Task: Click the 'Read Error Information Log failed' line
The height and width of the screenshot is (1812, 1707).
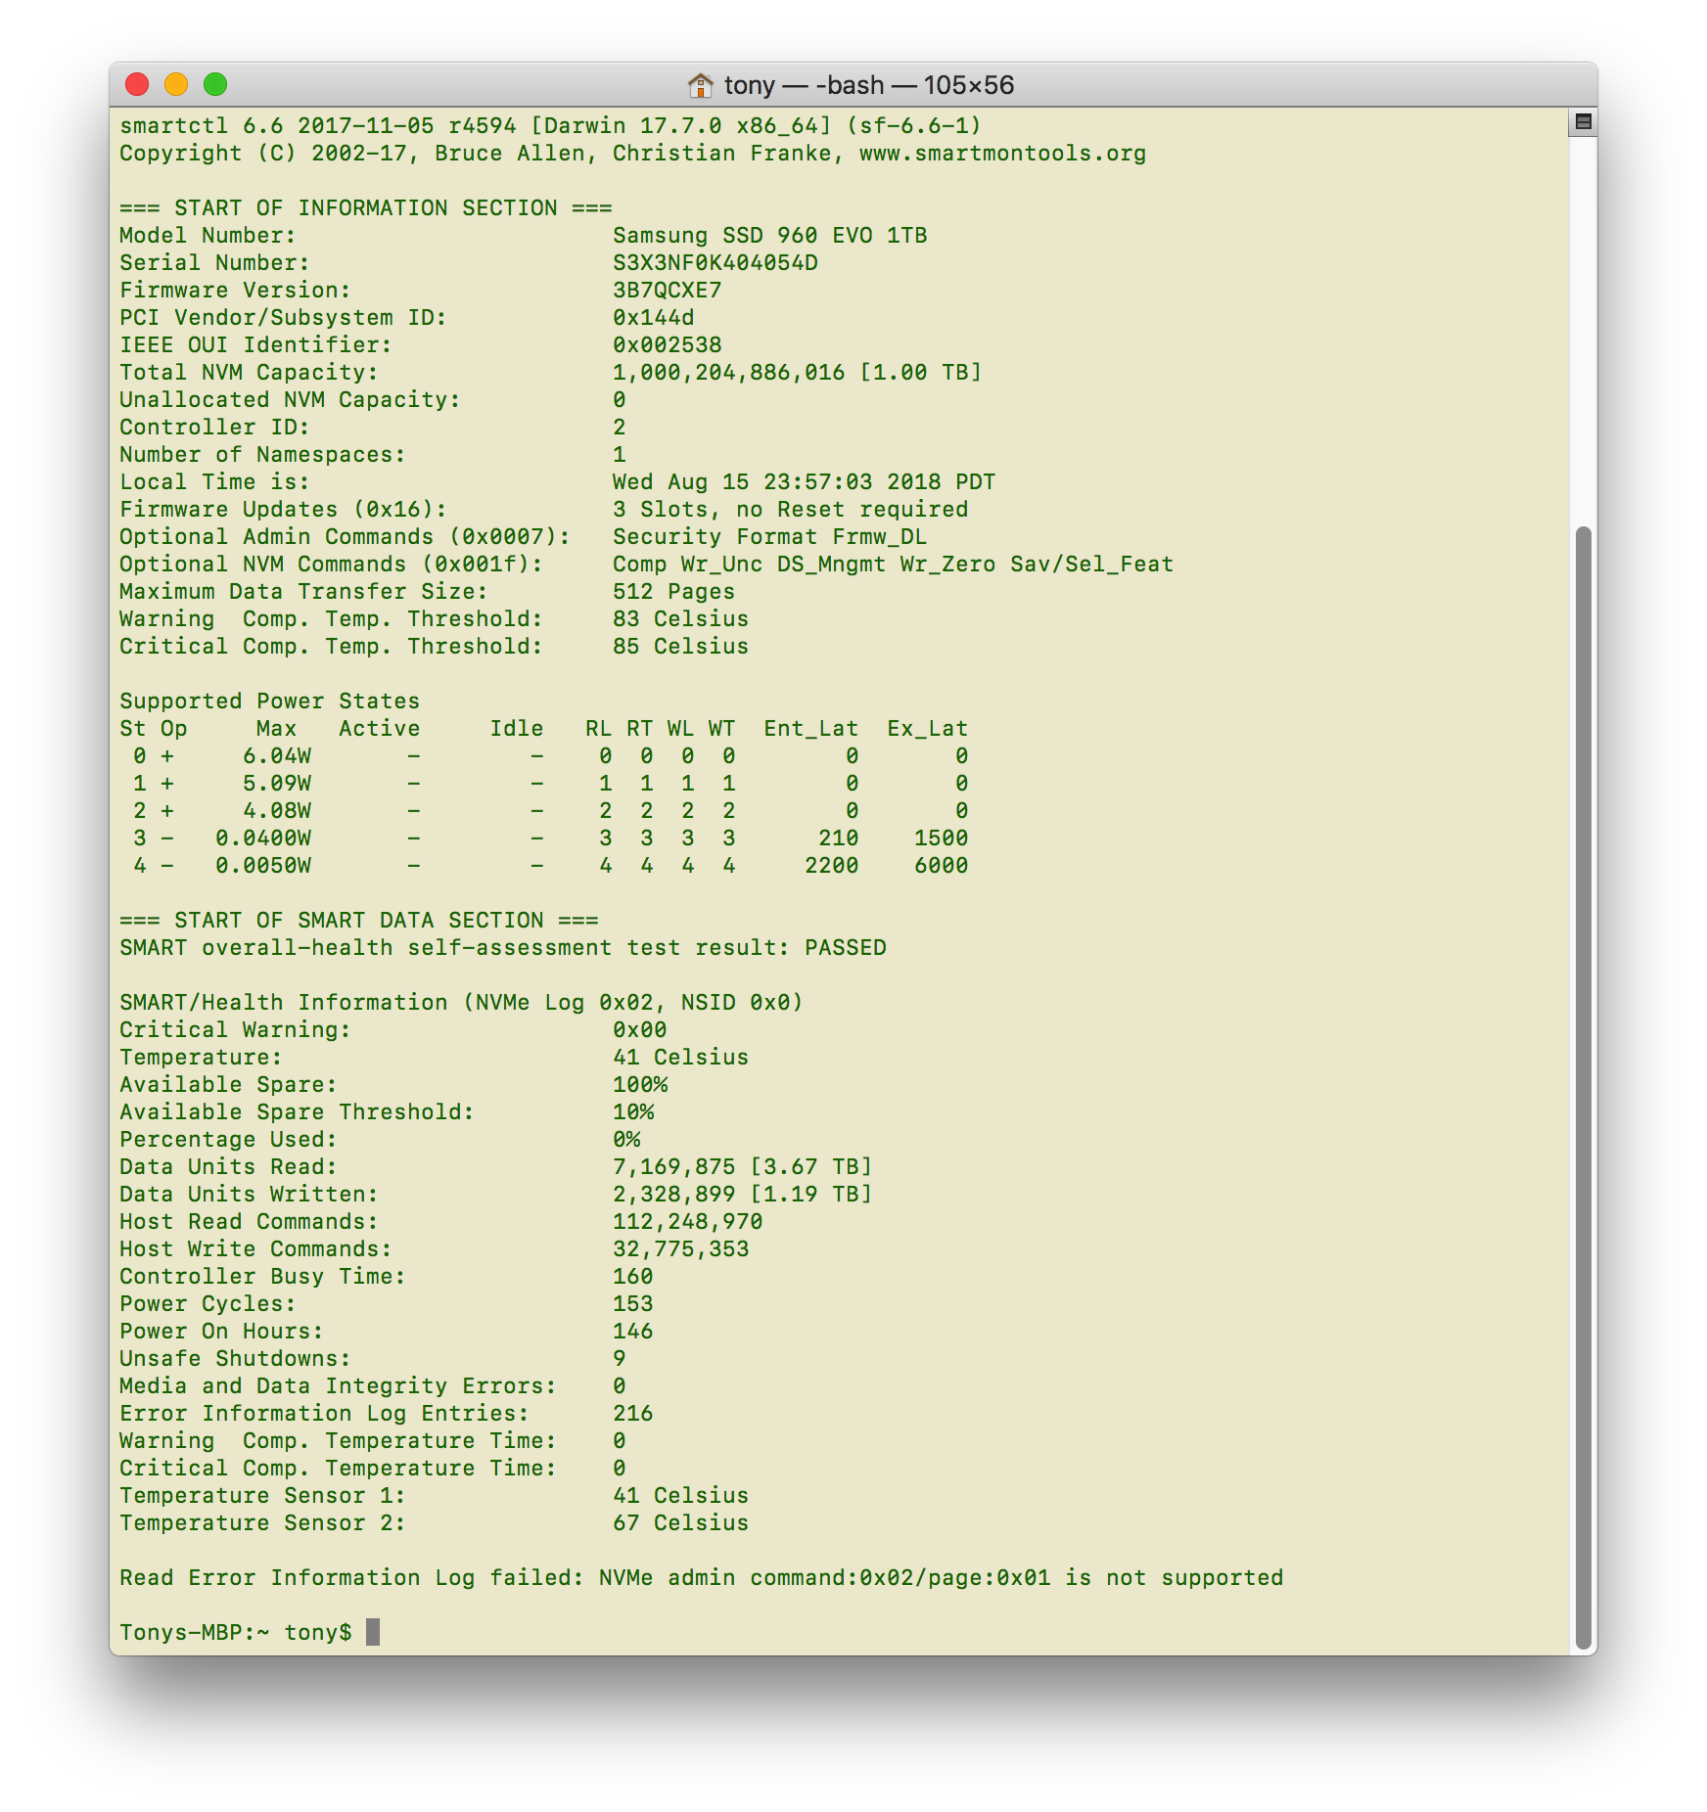Action: tap(701, 1578)
